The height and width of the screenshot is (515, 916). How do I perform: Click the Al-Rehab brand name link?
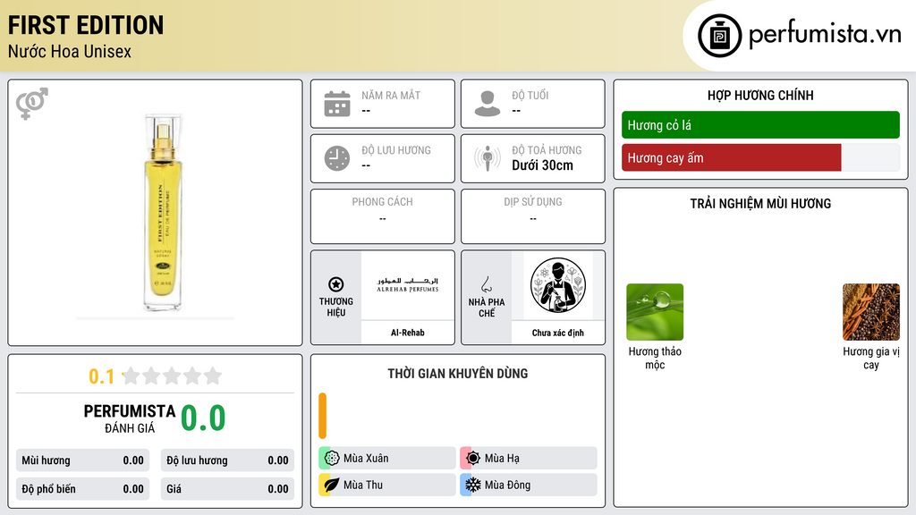[408, 333]
